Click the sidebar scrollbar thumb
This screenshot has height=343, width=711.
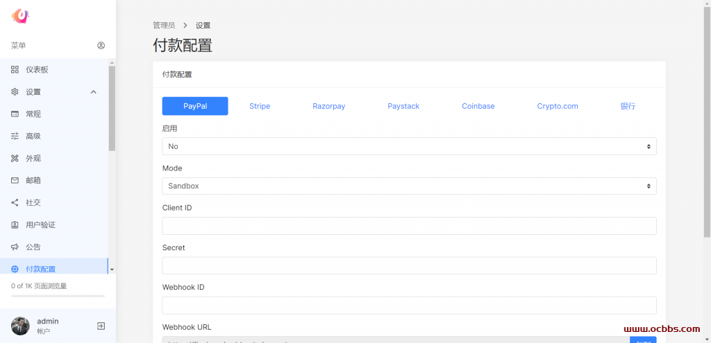112,109
